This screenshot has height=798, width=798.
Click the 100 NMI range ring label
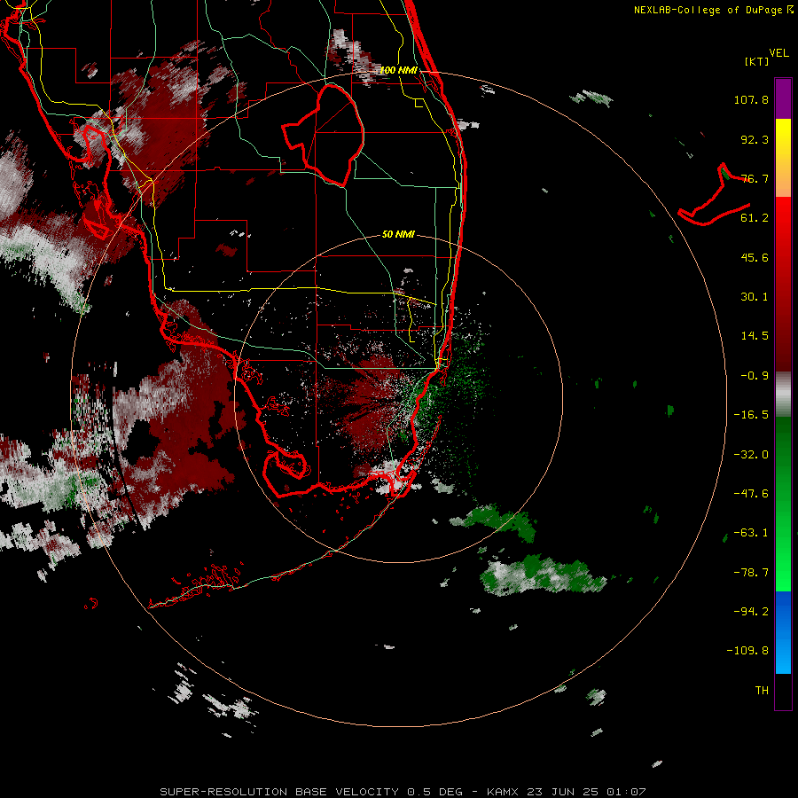[398, 70]
